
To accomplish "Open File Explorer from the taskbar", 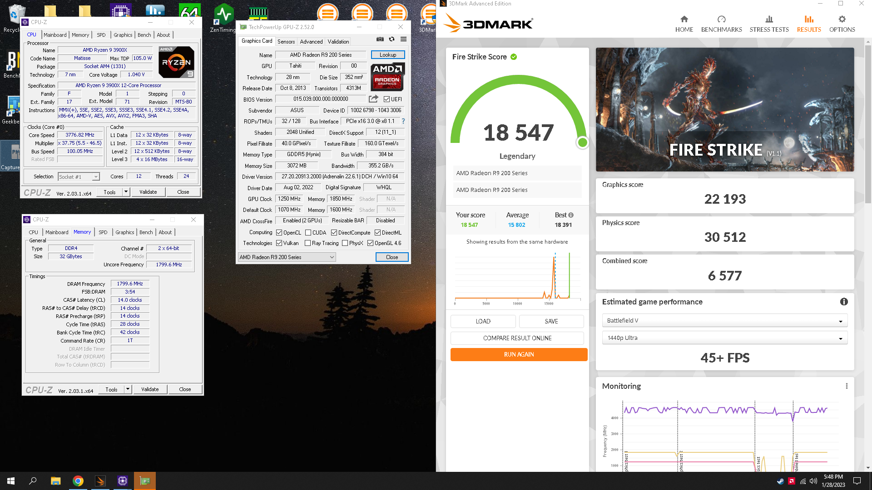I will tap(55, 481).
